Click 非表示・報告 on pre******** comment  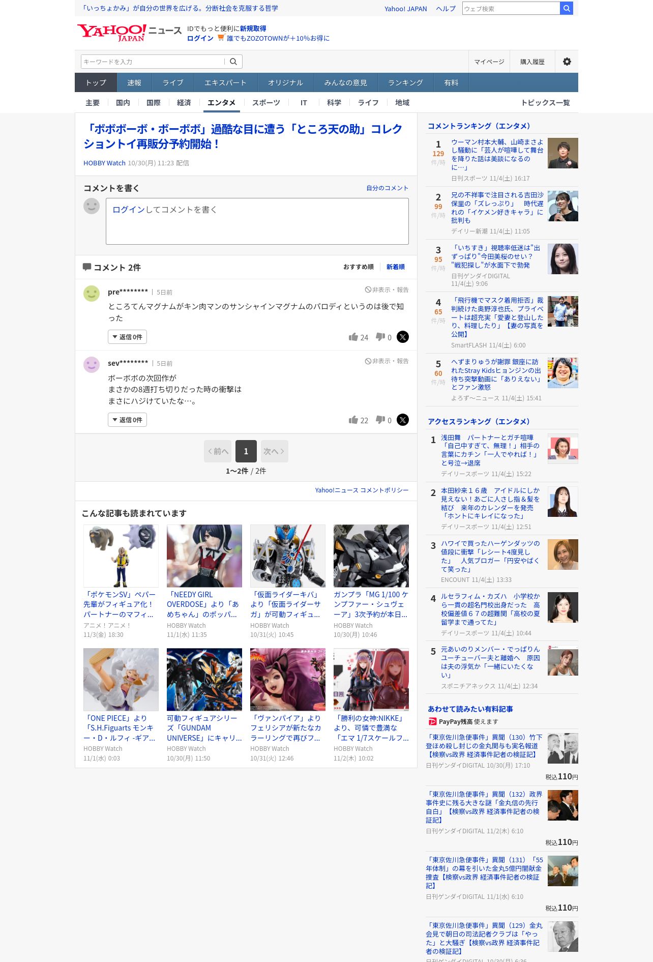(387, 290)
